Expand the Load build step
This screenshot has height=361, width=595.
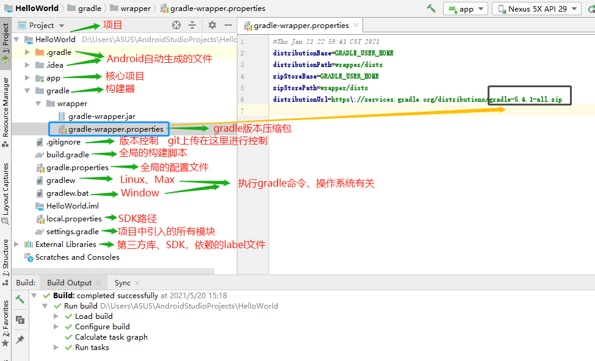pos(56,316)
